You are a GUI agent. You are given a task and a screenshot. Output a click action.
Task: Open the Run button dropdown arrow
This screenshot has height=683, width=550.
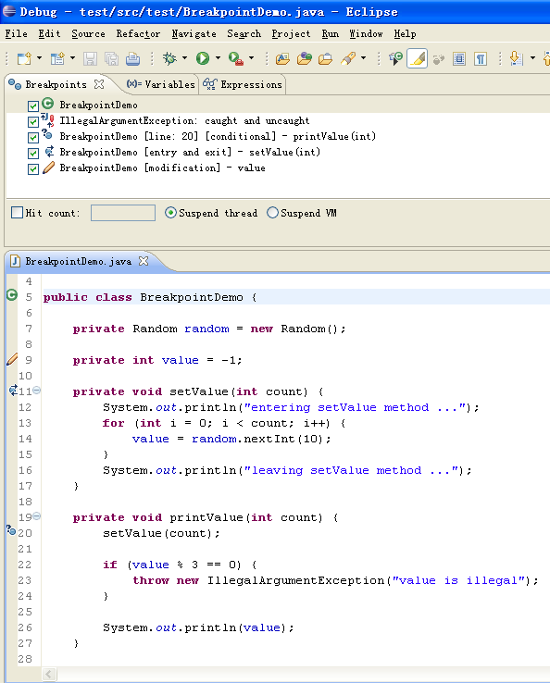(x=218, y=57)
